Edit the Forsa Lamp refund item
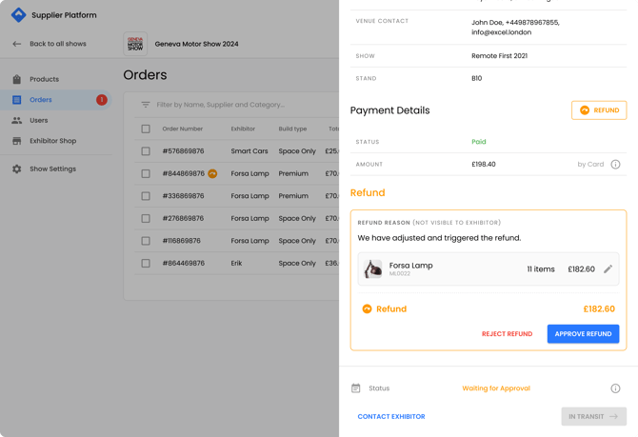Image resolution: width=638 pixels, height=437 pixels. coord(608,269)
